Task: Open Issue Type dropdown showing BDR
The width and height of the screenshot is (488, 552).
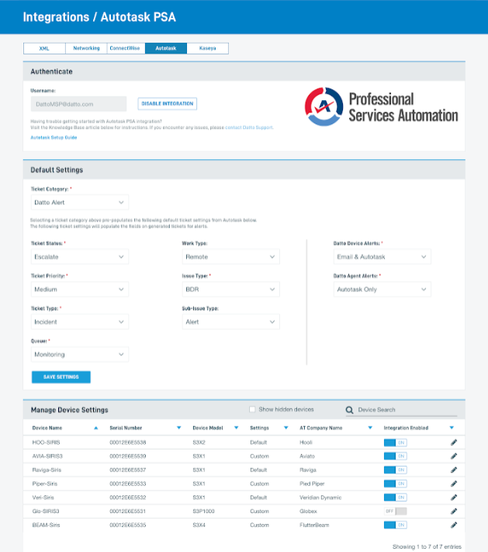Action: click(230, 290)
